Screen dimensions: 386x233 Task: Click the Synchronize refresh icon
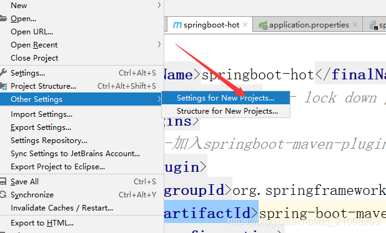click(3, 194)
